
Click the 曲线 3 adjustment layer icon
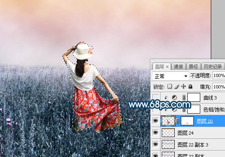coord(174,97)
